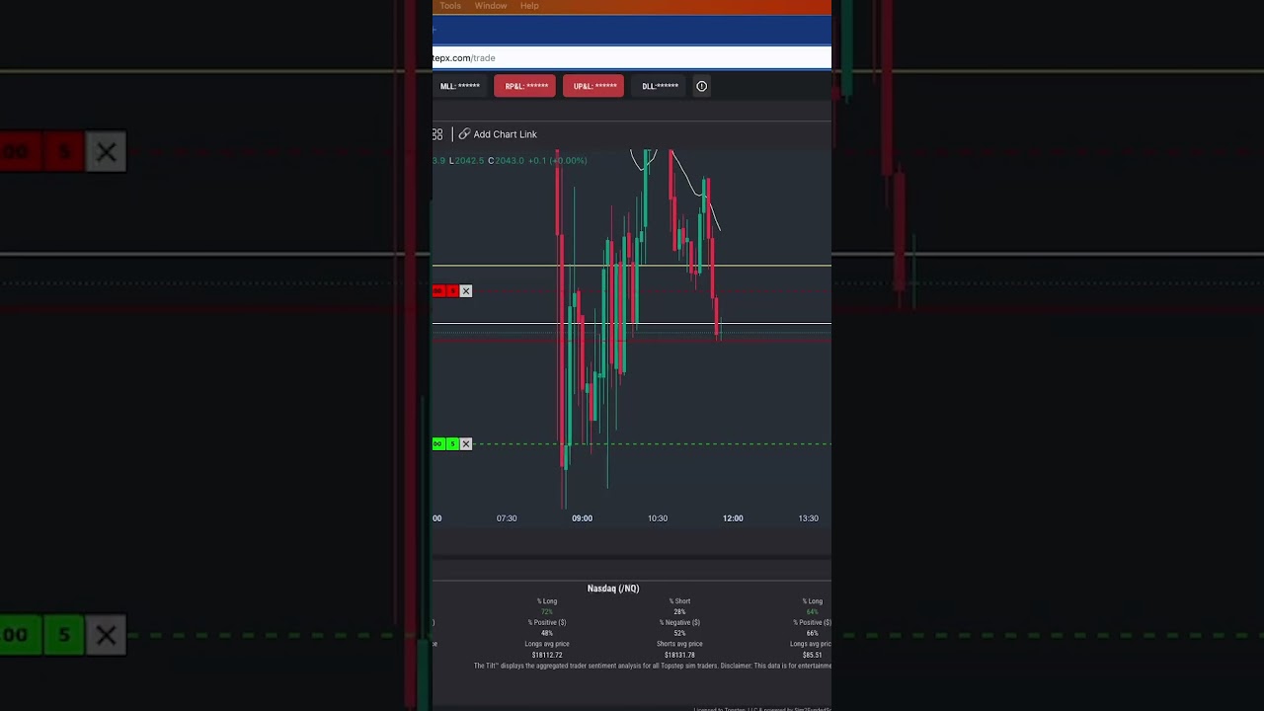Viewport: 1264px width, 711px height.
Task: Select the red order quantity box
Action: 453,291
